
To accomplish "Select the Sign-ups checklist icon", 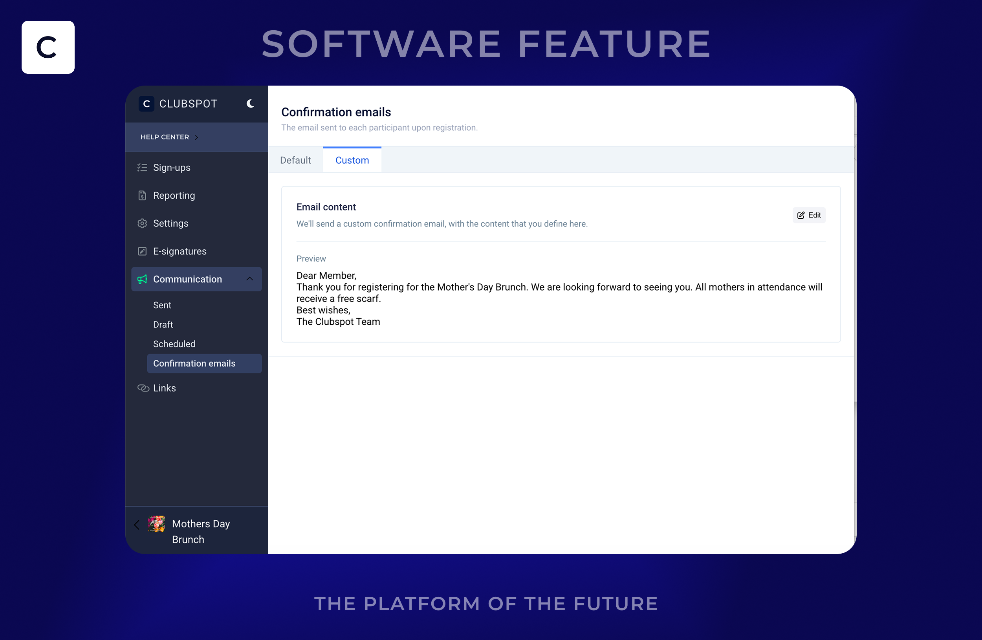I will (142, 167).
